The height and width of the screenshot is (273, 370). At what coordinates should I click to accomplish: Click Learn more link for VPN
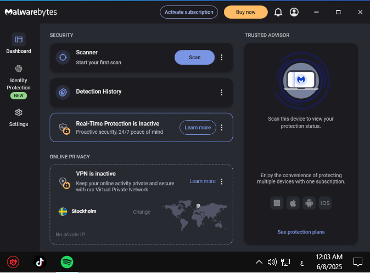point(203,181)
